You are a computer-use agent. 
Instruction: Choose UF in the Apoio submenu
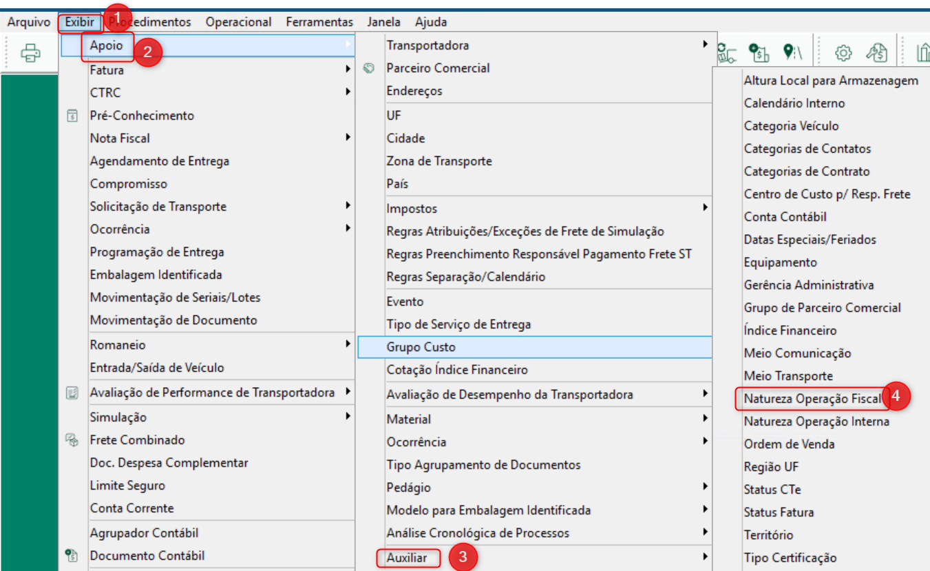coord(394,116)
